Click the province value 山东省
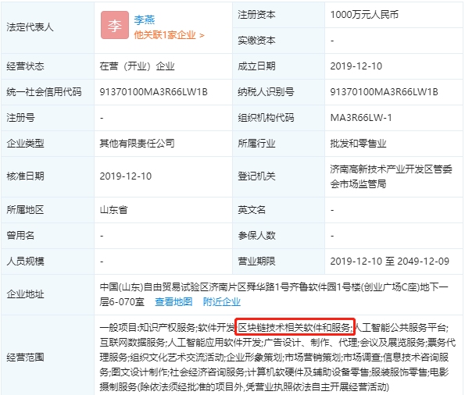465x395 pixels. (x=113, y=210)
